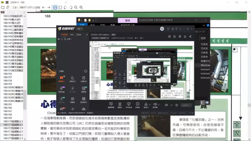
Task: Go to previous page with left arrow
Action: click(x=44, y=7)
